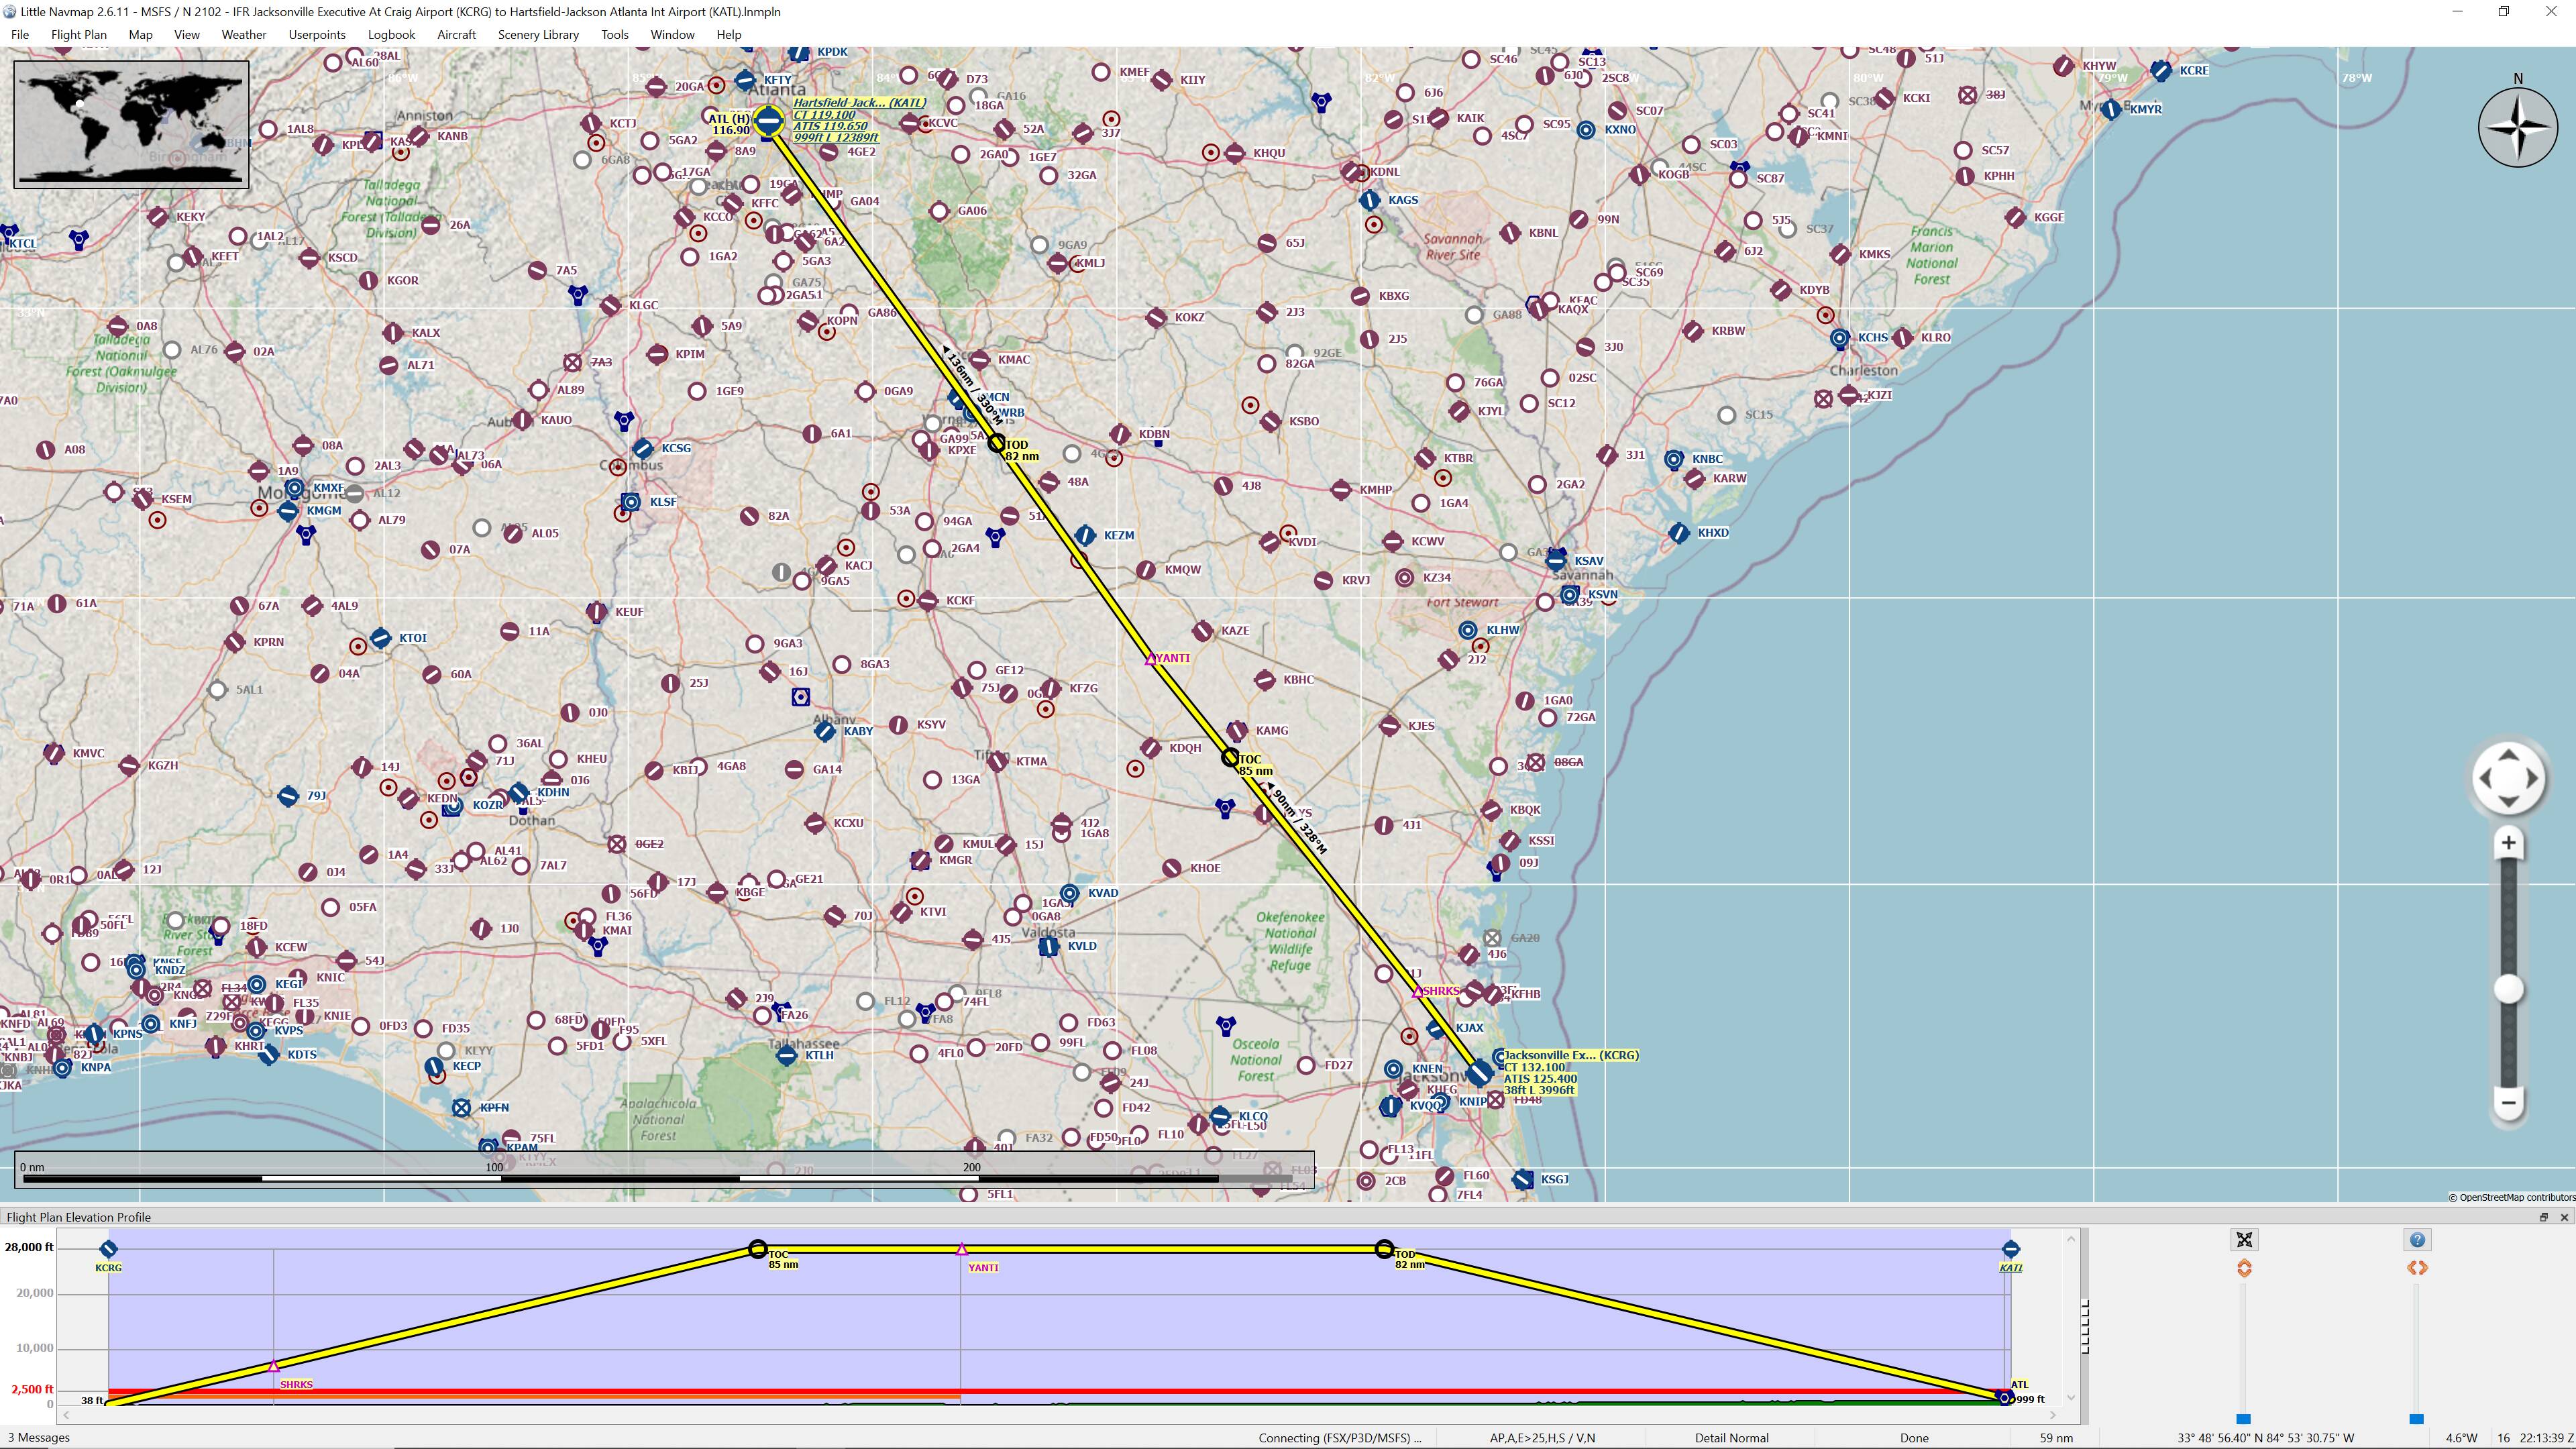Click the KCRG departure airport icon in profile
The height and width of the screenshot is (1449, 2576).
(108, 1248)
